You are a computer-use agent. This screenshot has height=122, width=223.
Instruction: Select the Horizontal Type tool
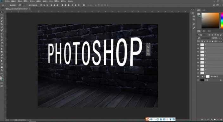coord(2,58)
